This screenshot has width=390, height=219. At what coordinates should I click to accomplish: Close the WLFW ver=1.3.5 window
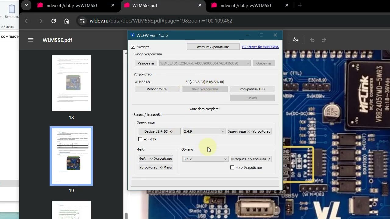point(275,35)
